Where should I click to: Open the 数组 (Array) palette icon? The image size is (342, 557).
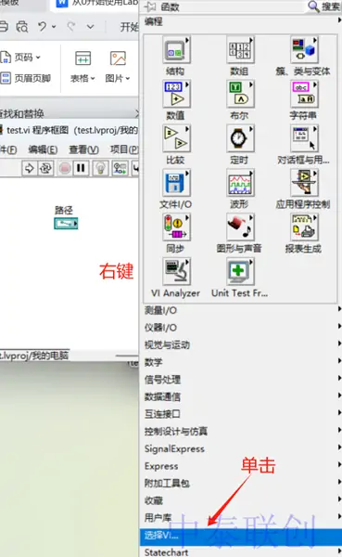click(x=240, y=50)
